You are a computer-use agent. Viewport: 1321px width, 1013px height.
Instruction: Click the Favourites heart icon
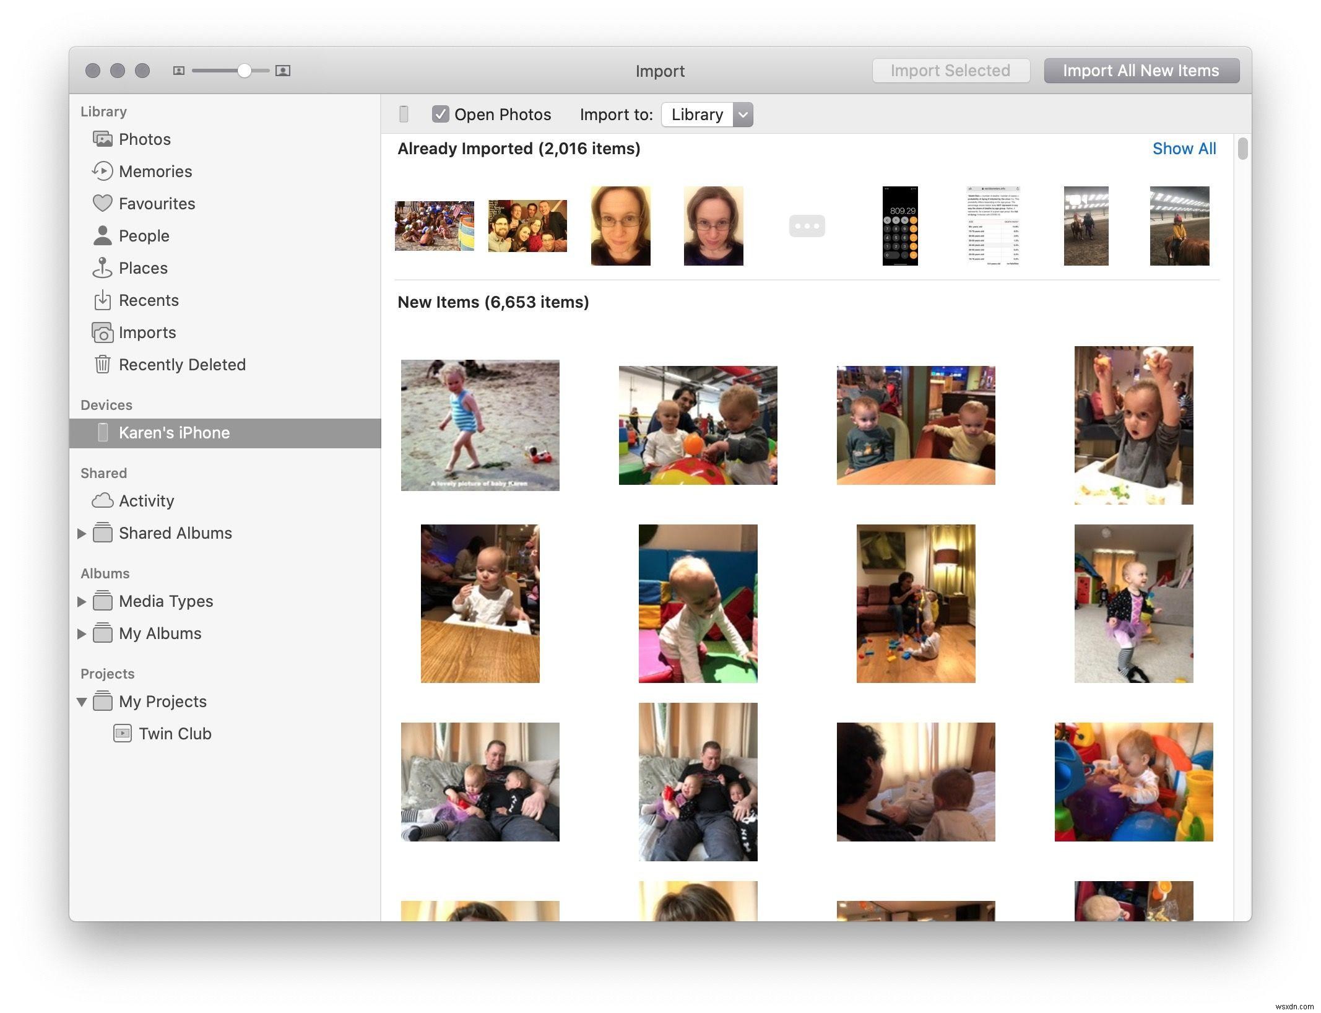(x=102, y=202)
